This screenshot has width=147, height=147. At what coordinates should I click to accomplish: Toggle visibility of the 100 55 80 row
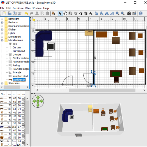(x=23, y=138)
